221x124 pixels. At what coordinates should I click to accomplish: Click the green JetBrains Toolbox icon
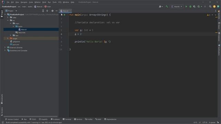click(219, 7)
